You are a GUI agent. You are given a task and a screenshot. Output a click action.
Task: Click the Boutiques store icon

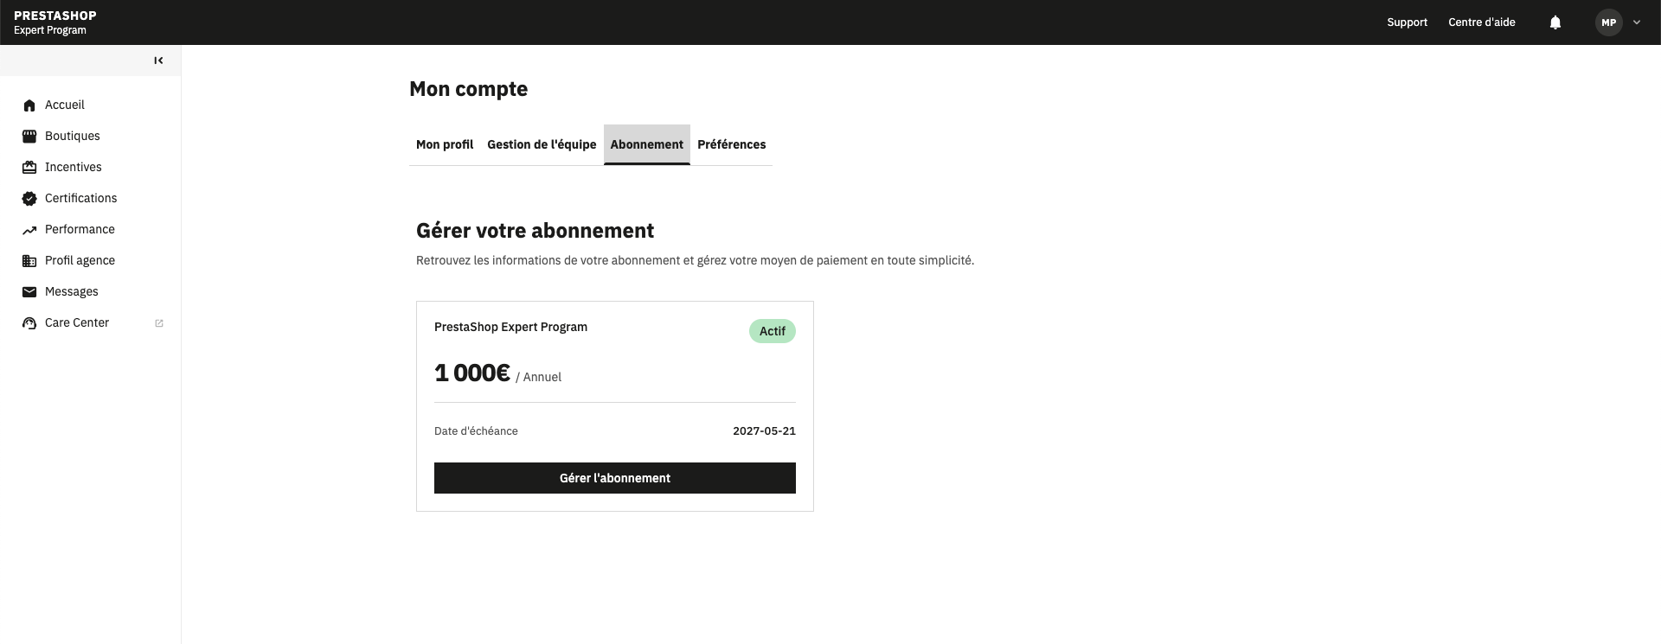pyautogui.click(x=29, y=137)
